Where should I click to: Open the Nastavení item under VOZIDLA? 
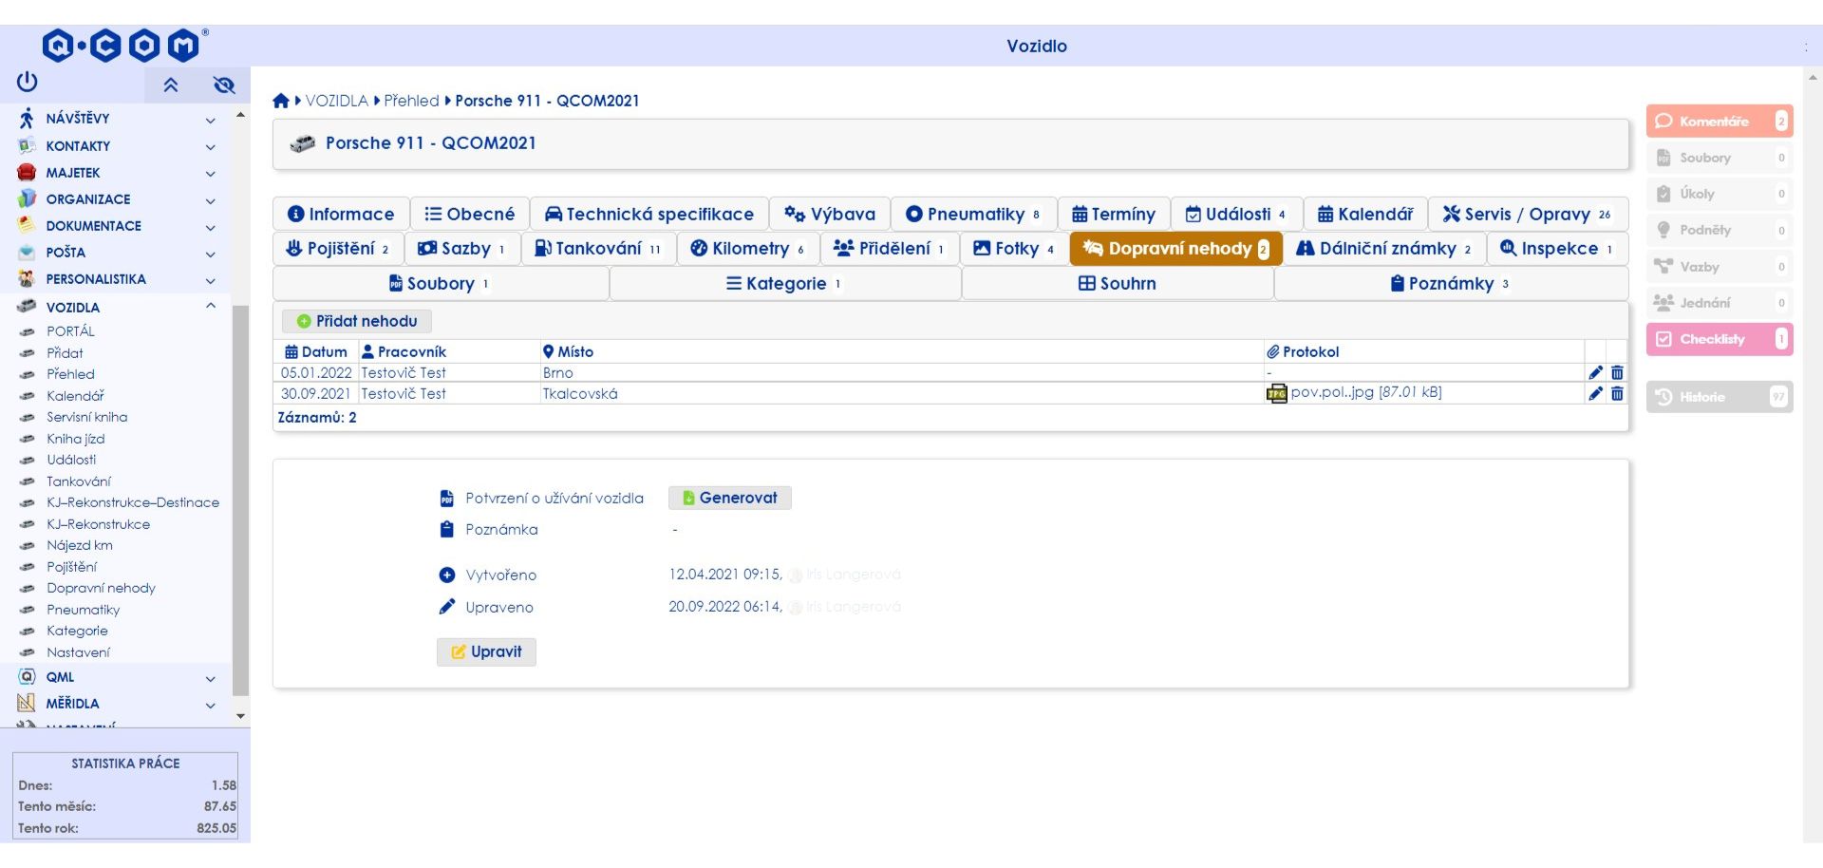pos(79,652)
